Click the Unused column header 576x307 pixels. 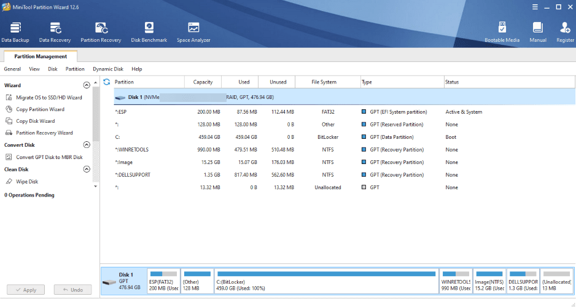[x=278, y=82]
